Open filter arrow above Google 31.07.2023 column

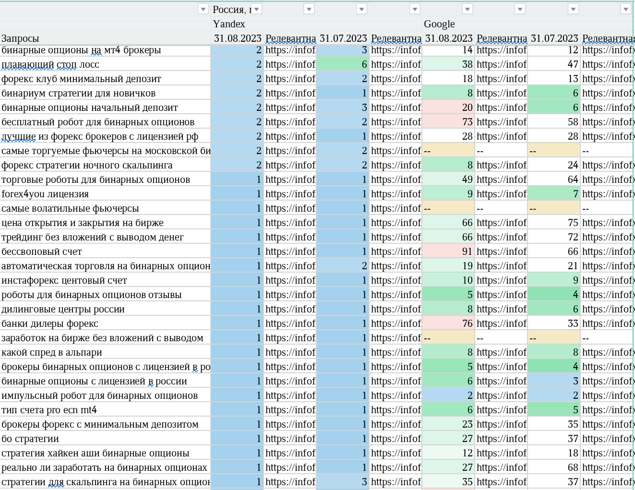(x=573, y=9)
